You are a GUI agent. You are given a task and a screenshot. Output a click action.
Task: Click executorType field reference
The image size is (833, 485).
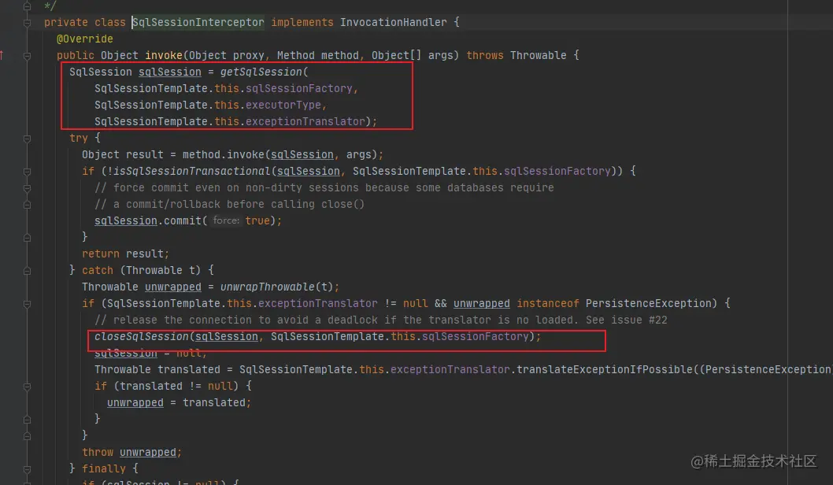tap(283, 105)
